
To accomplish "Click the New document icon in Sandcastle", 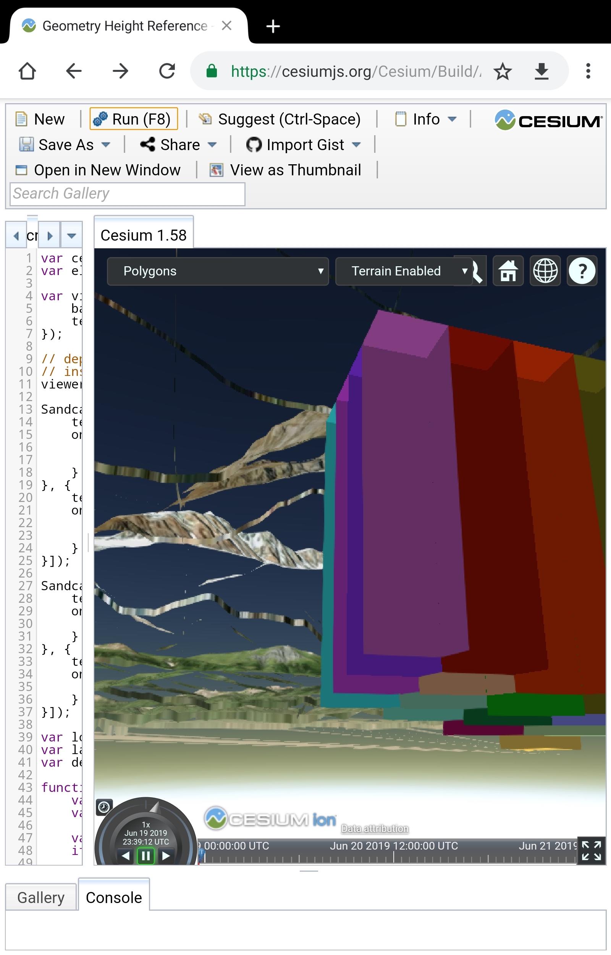I will pyautogui.click(x=22, y=118).
